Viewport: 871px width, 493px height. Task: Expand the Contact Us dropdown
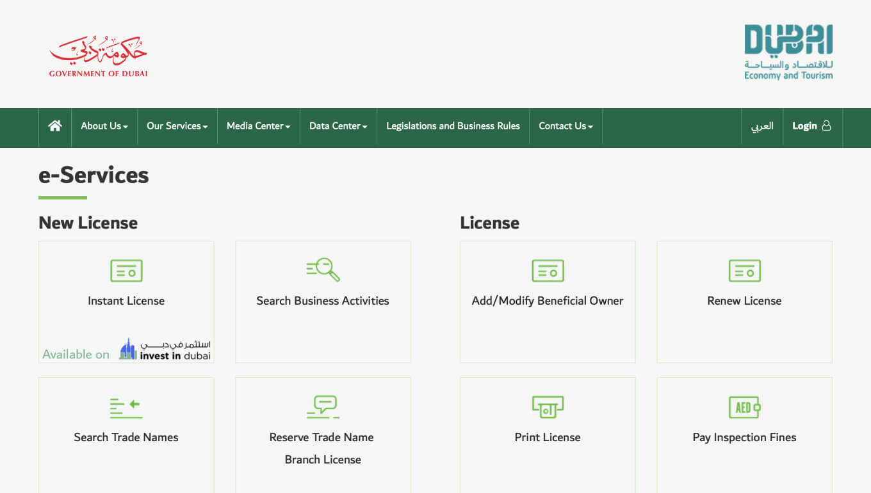click(566, 126)
